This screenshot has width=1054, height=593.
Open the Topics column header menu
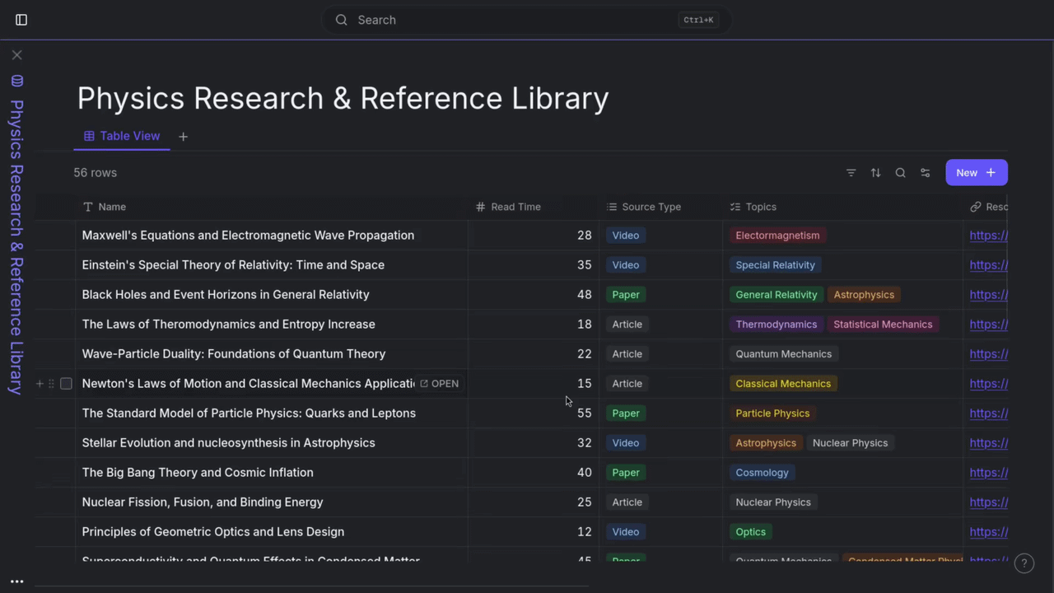click(x=842, y=207)
